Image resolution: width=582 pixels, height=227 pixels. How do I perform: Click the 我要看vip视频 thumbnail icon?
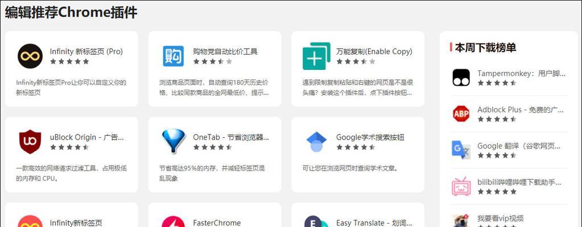click(461, 221)
